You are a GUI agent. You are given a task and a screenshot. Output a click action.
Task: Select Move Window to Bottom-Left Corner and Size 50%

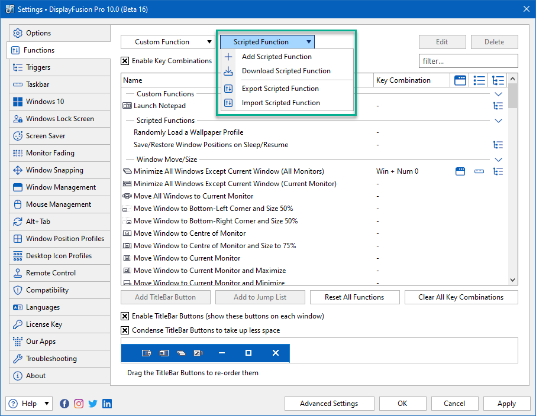(315, 209)
